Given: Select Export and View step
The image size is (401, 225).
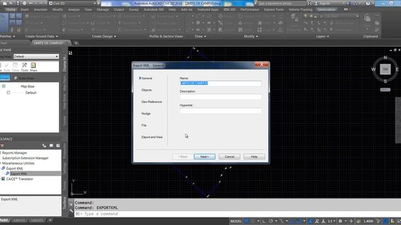Looking at the screenshot, I should [152, 137].
